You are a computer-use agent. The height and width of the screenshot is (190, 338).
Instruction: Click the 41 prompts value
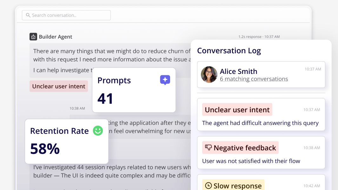click(105, 99)
